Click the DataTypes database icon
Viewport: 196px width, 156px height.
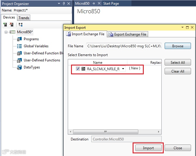19,67
